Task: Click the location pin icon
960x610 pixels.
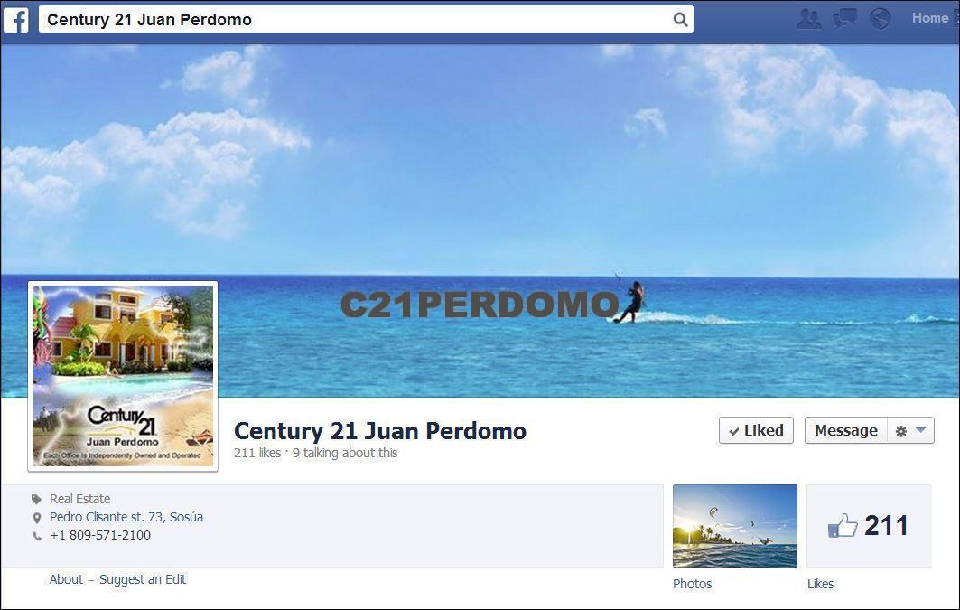Action: point(37,518)
